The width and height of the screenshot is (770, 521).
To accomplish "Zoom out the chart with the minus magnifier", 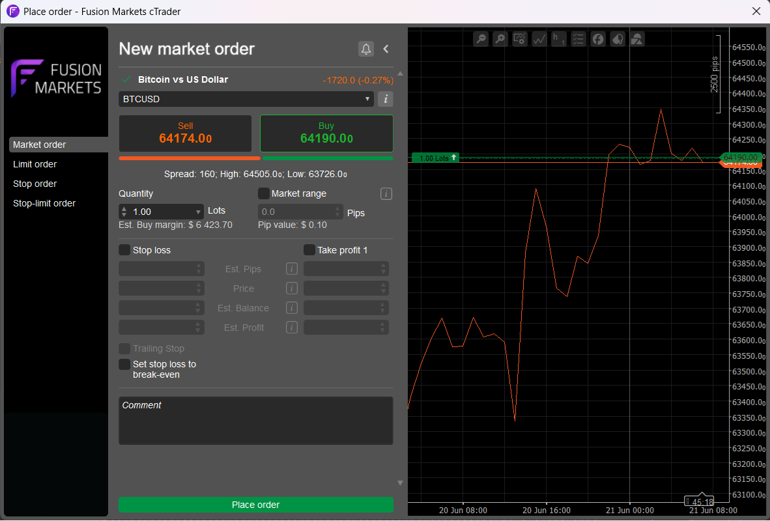I will point(481,39).
